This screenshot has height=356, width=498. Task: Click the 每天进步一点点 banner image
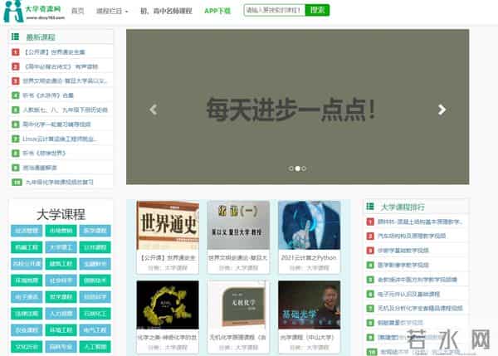(298, 107)
